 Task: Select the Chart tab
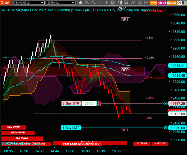coord(5,2)
